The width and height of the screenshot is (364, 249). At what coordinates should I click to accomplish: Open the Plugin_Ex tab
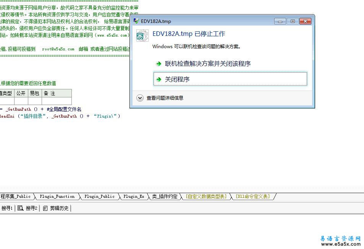pos(134,197)
